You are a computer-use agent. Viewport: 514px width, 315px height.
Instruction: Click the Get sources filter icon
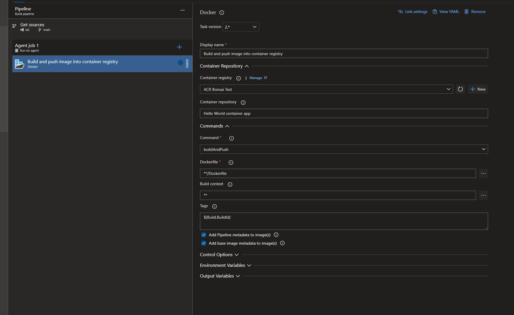pyautogui.click(x=14, y=26)
